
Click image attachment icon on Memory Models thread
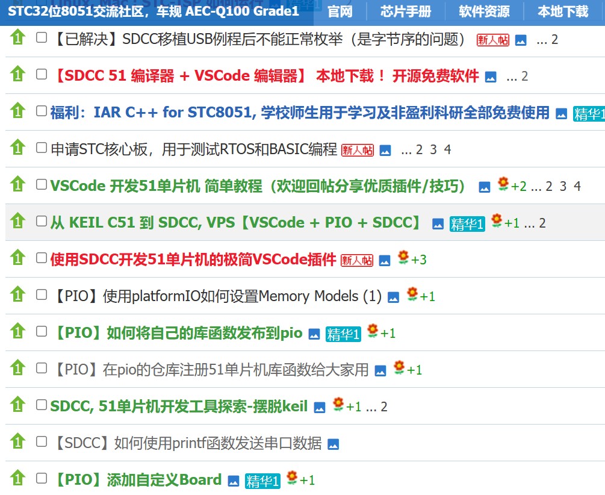click(394, 297)
